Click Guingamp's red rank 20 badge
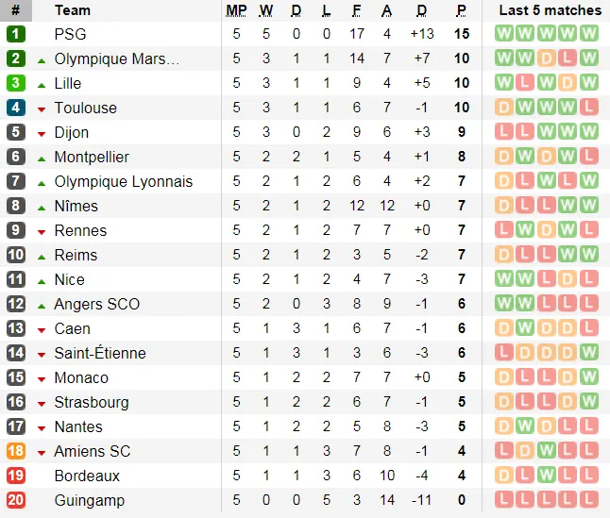The width and height of the screenshot is (610, 518). 16,500
